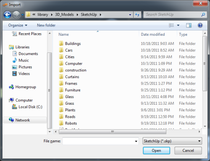Expand the arrow after library breadcrumb

[x=52, y=15]
